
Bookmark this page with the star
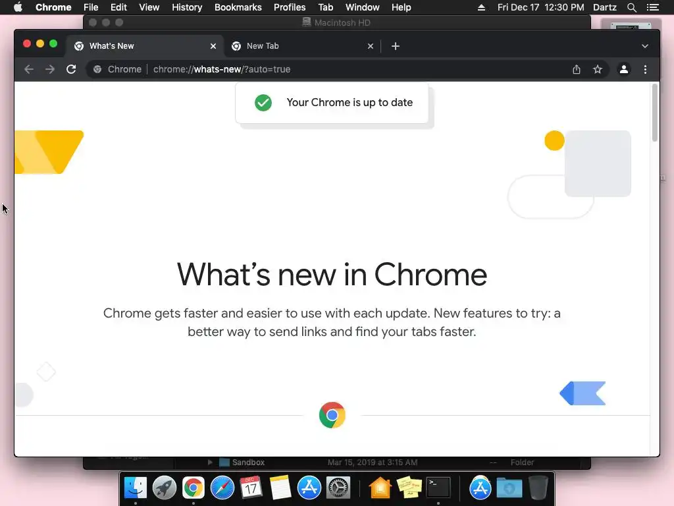[x=598, y=69]
